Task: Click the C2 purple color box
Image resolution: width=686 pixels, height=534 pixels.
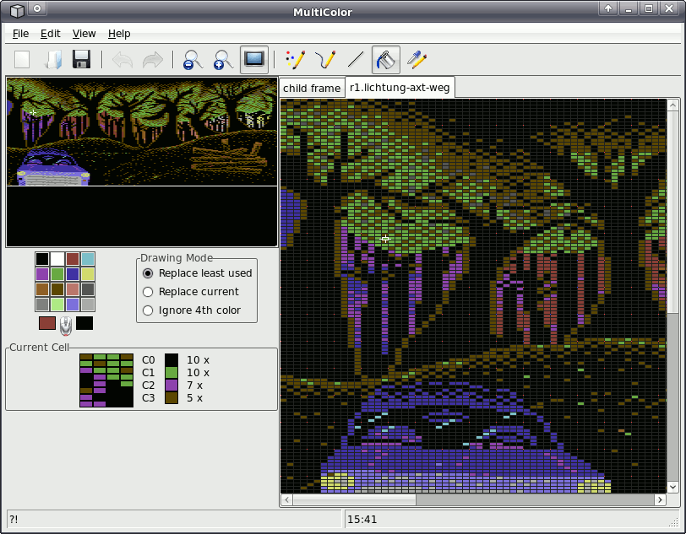Action: pos(171,386)
